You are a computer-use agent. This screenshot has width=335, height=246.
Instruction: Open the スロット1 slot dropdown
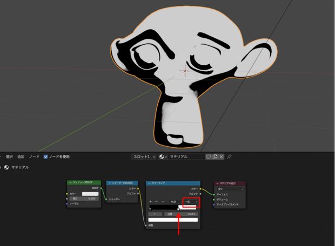pos(144,157)
